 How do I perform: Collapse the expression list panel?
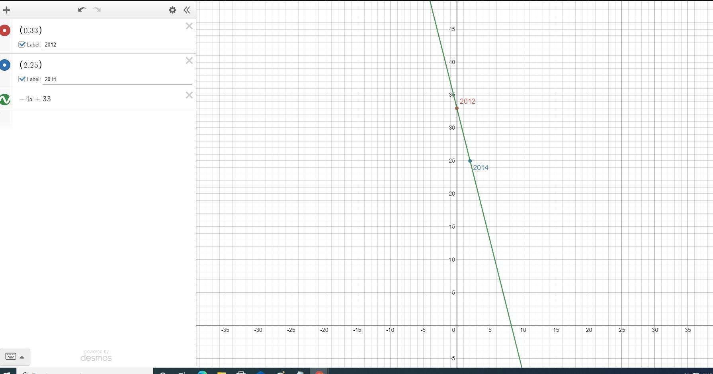coord(187,10)
